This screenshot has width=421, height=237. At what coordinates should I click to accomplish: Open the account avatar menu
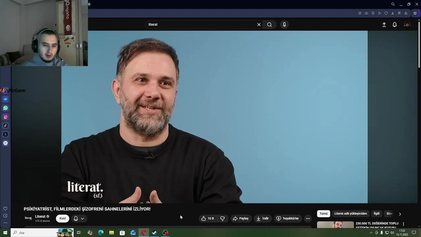click(x=407, y=25)
